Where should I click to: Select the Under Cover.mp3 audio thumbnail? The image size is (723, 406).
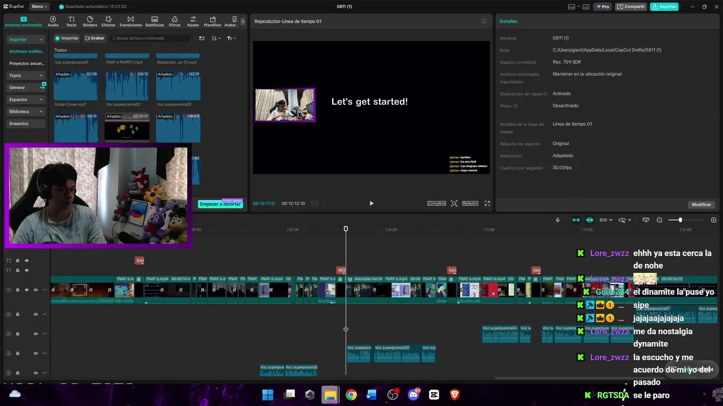coord(76,85)
